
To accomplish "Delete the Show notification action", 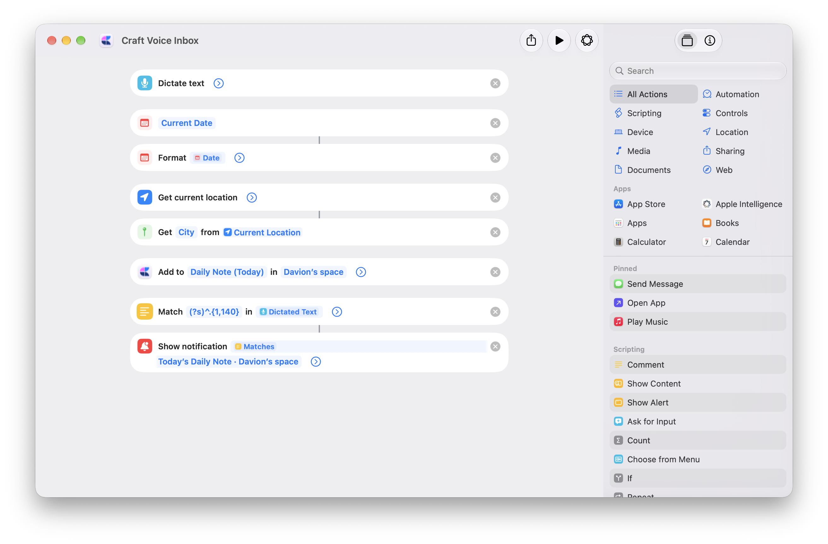I will click(495, 346).
